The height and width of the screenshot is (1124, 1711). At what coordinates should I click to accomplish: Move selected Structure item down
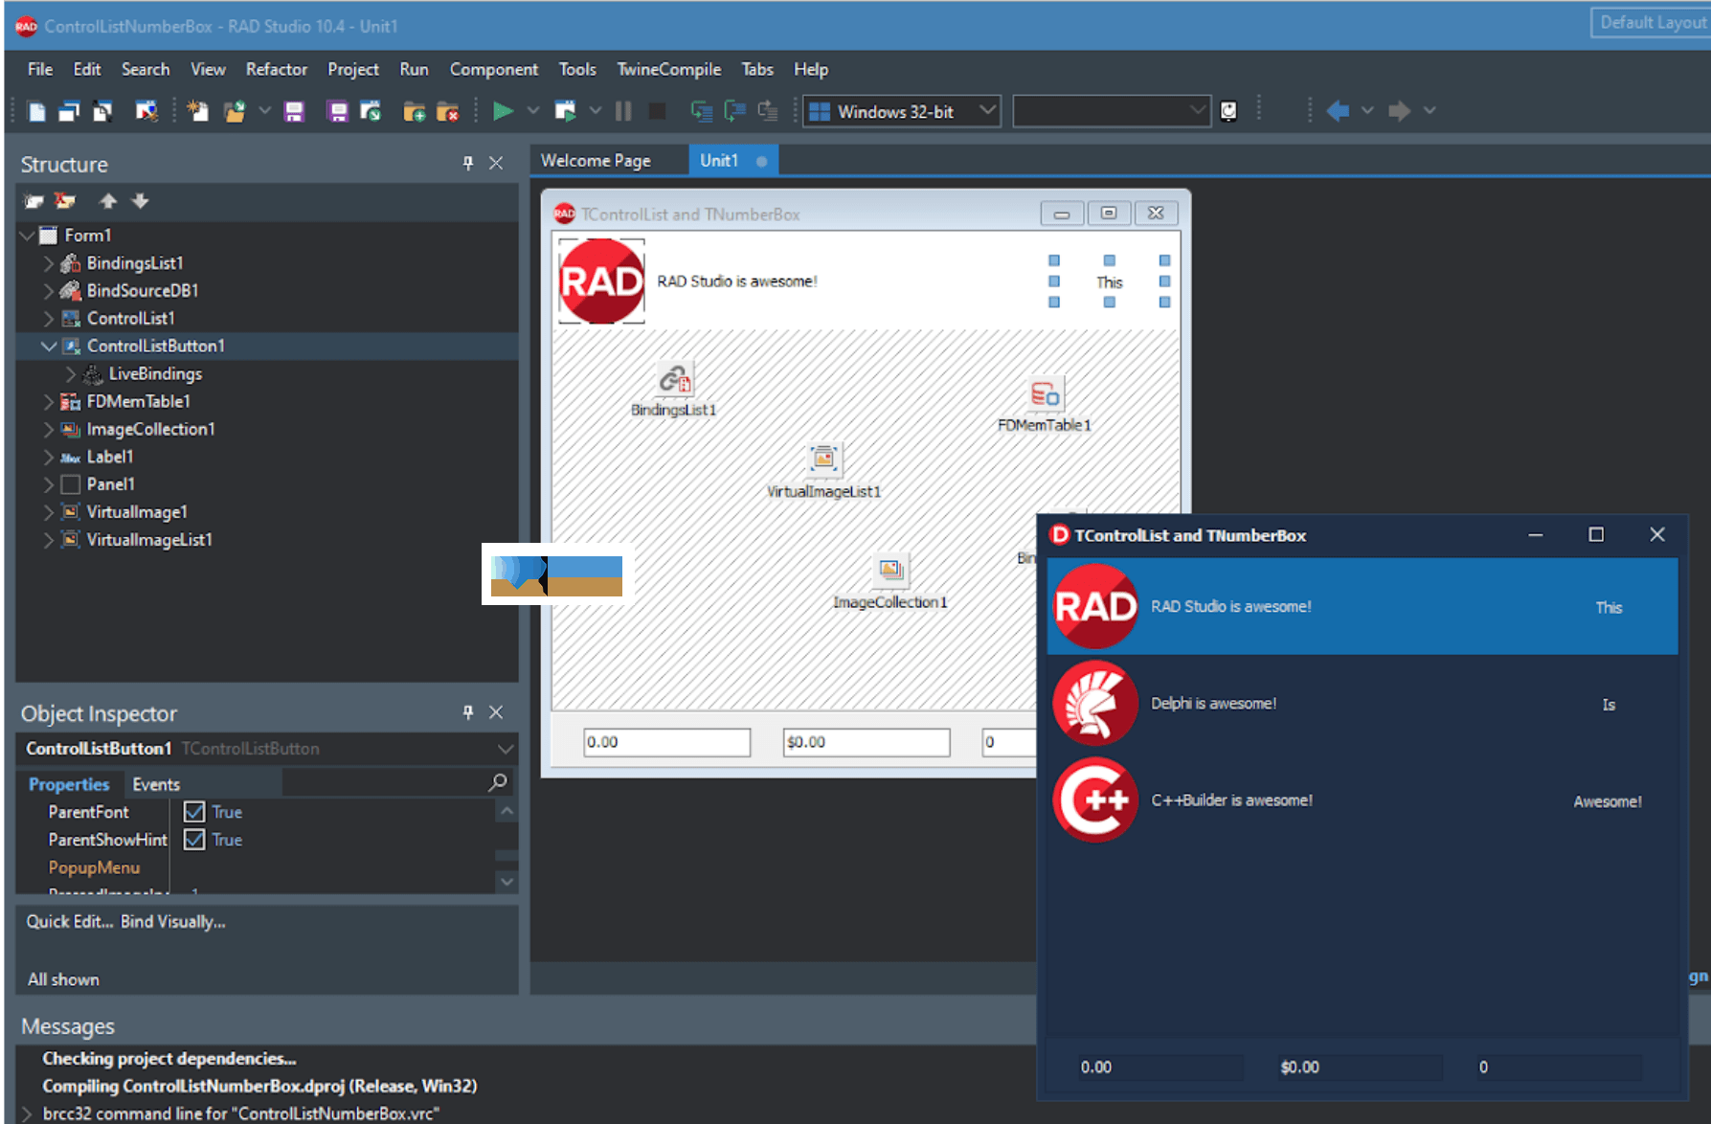pyautogui.click(x=140, y=201)
